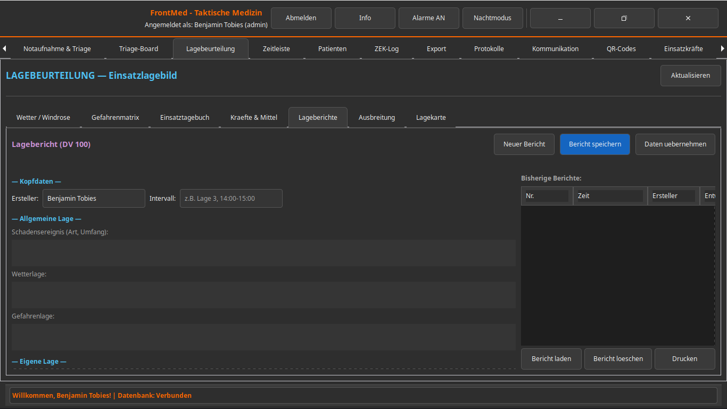The height and width of the screenshot is (409, 727).
Task: Click Bericht speichern button
Action: coord(594,144)
